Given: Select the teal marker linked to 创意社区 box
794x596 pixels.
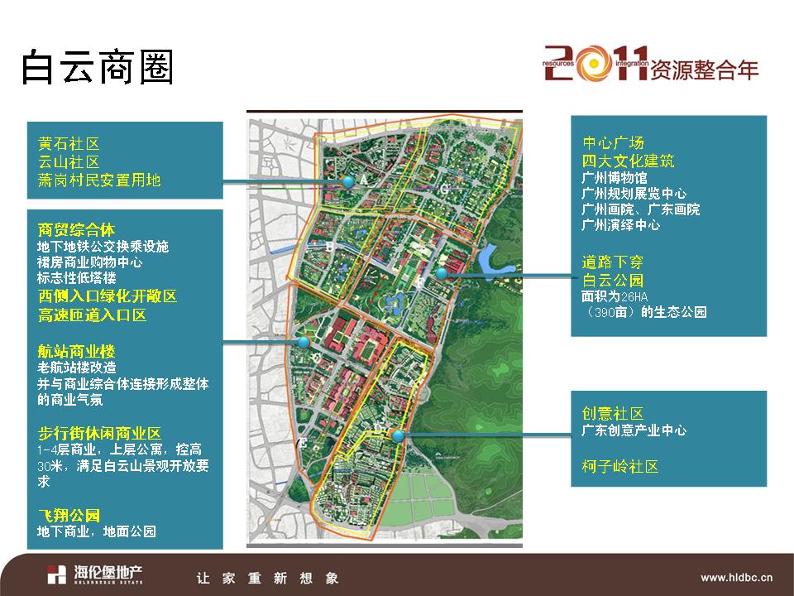Looking at the screenshot, I should (398, 435).
